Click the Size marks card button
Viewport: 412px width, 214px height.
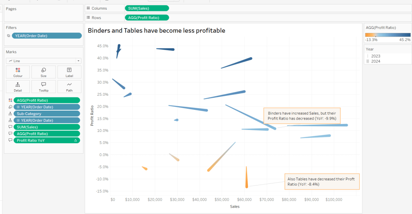tap(44, 72)
